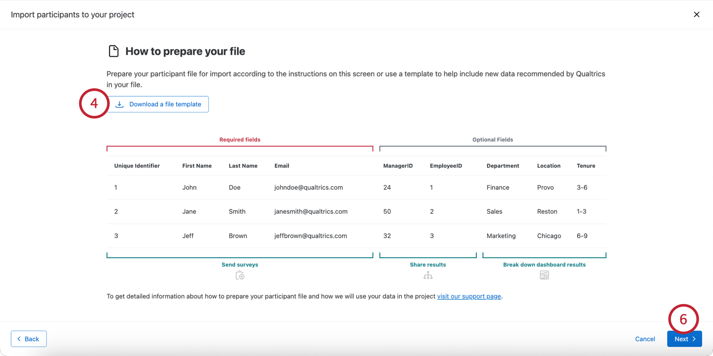The image size is (713, 356).
Task: Cancel the participant import
Action: tap(645, 339)
